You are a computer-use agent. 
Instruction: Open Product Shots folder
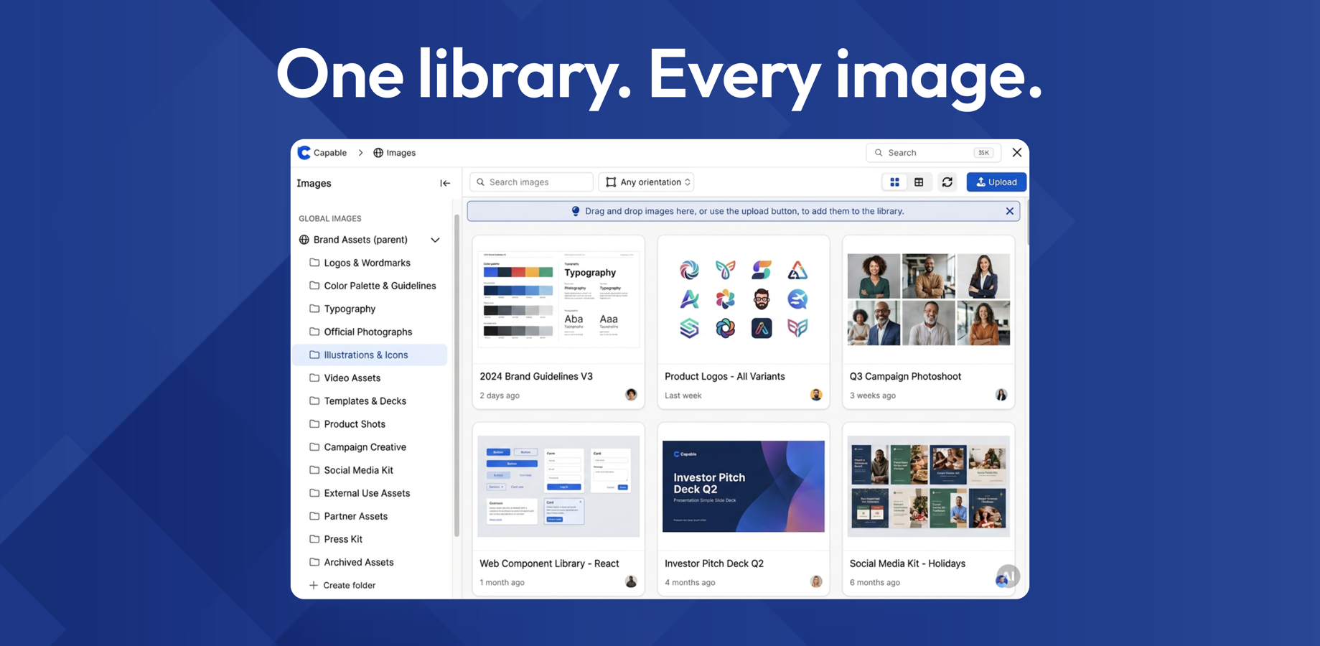(370, 423)
